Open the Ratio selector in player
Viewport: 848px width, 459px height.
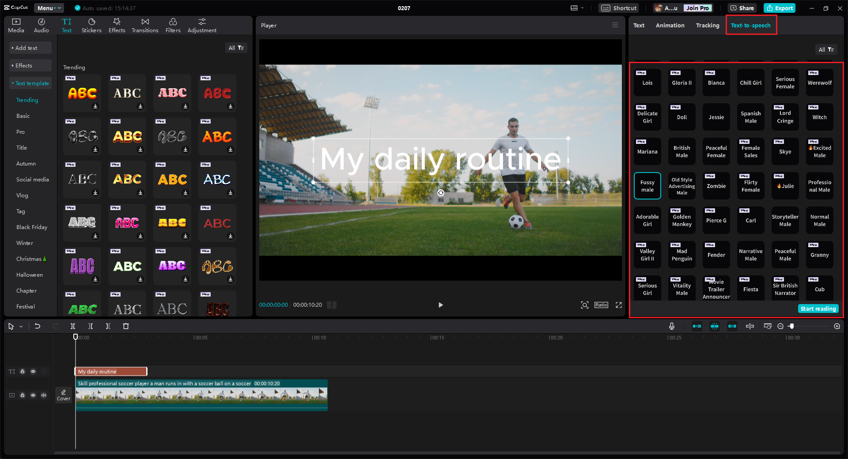[x=601, y=305]
